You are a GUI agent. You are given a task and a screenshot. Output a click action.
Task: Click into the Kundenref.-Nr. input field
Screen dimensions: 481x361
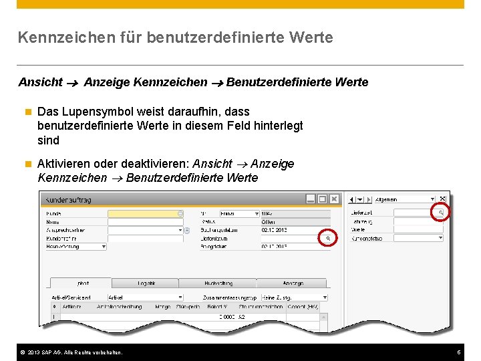click(x=146, y=238)
